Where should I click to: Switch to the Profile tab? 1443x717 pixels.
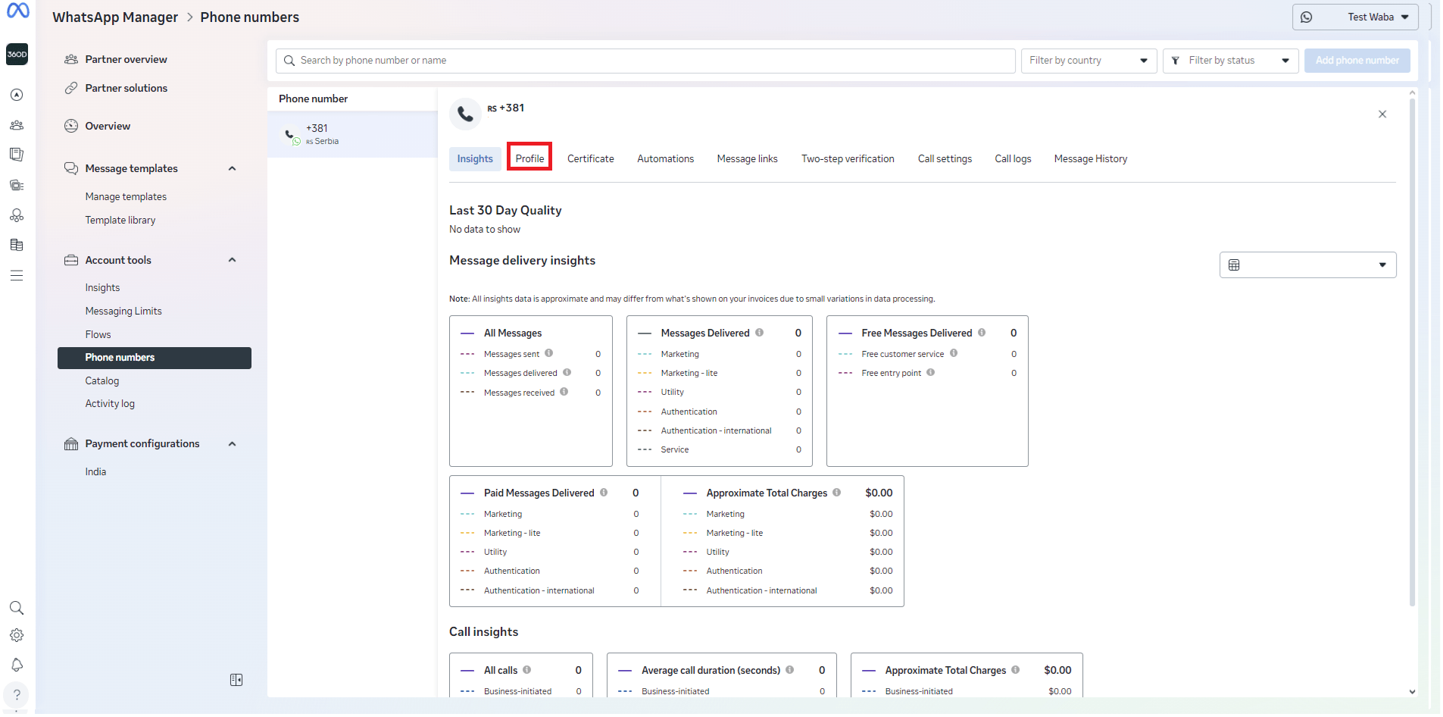point(529,159)
